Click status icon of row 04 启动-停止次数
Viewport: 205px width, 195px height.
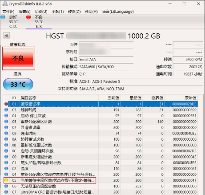point(6,116)
